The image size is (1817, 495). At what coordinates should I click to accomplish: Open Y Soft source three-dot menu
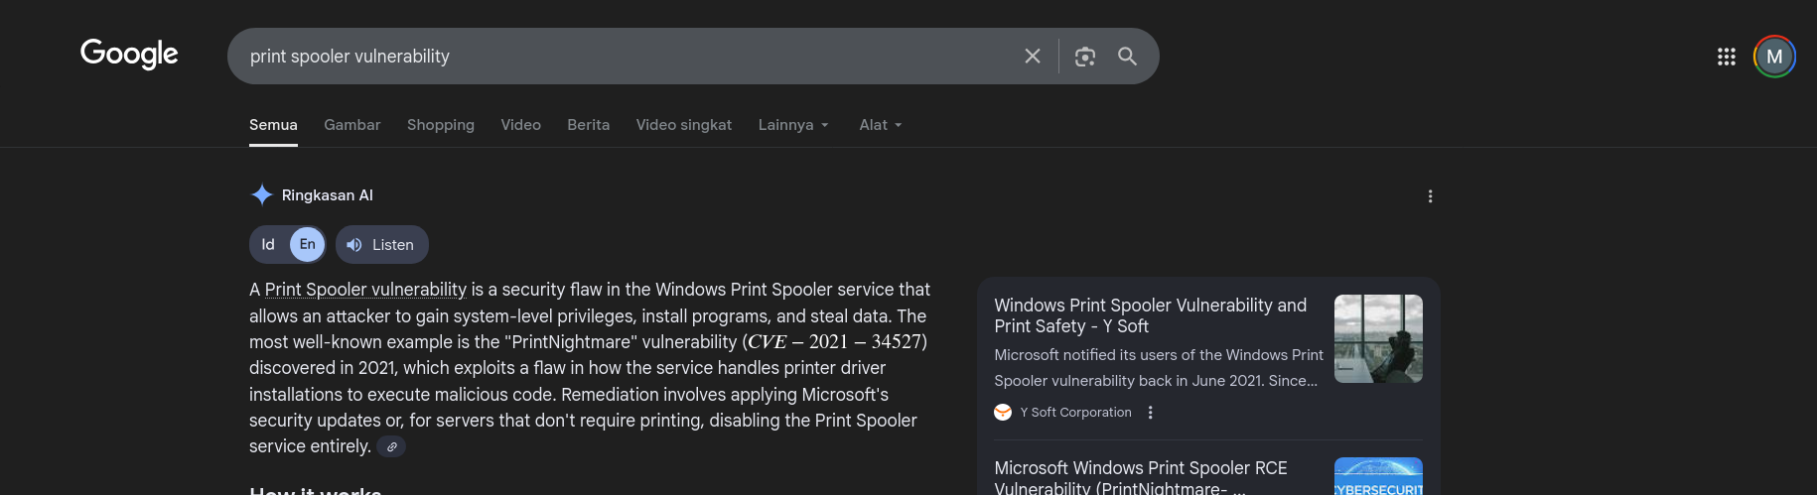pos(1150,413)
